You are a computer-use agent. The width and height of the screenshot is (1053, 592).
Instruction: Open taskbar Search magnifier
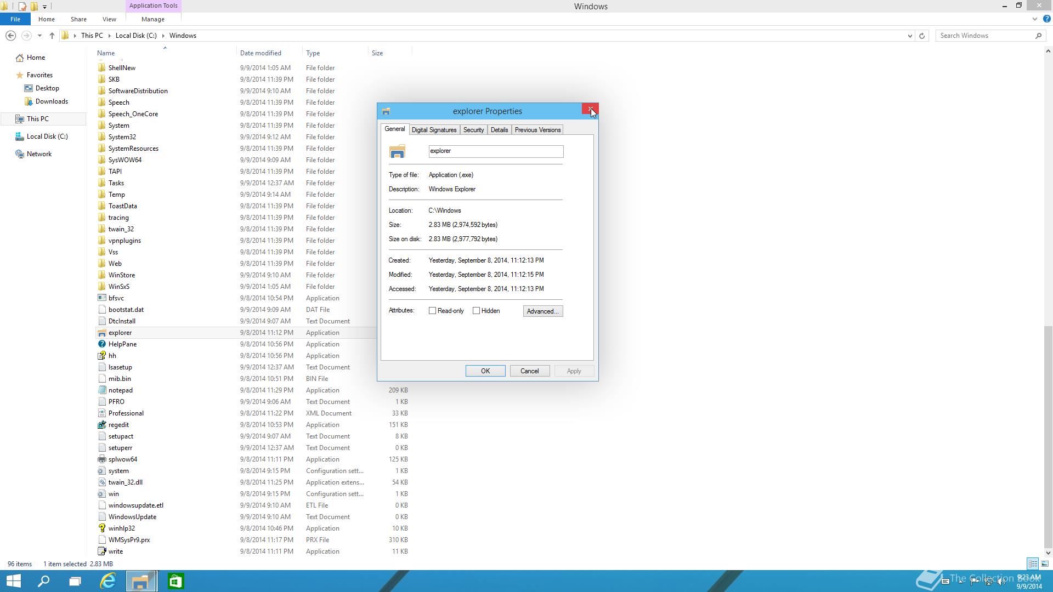click(x=43, y=581)
